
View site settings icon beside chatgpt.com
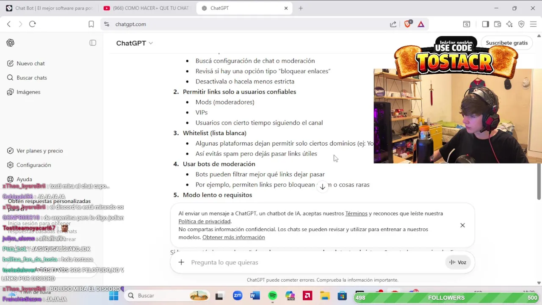pos(107,24)
